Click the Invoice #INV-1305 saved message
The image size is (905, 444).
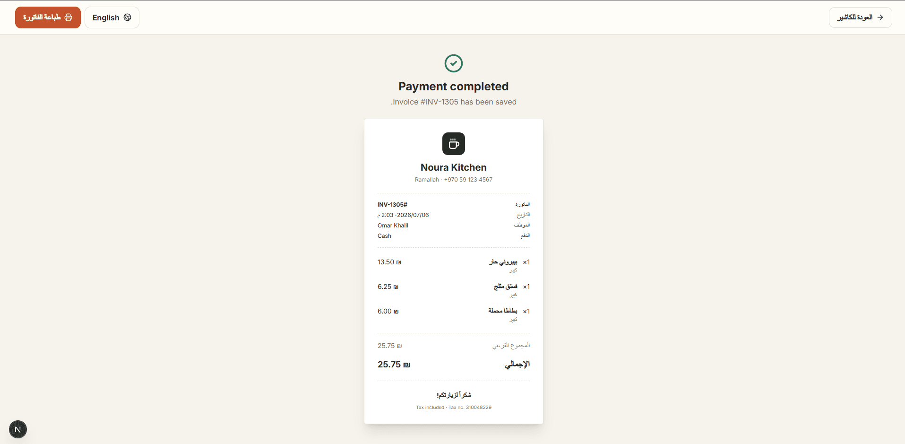click(x=454, y=102)
